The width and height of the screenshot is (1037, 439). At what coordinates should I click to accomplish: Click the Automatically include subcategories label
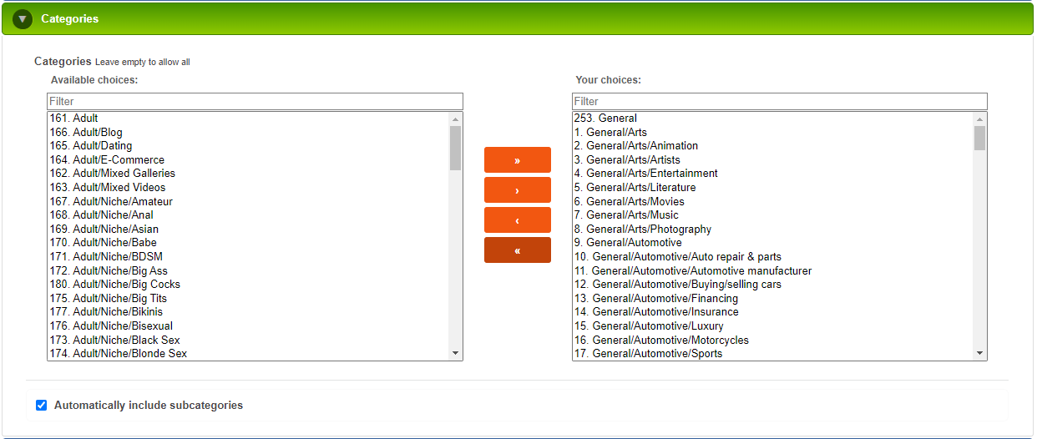coord(149,406)
